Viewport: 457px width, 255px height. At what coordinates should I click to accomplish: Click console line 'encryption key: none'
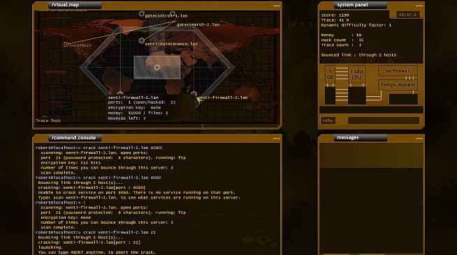(x=66, y=217)
